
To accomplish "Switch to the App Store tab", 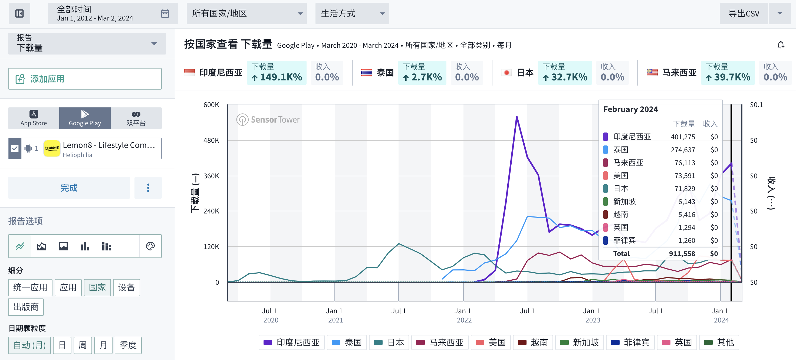I will coord(34,118).
